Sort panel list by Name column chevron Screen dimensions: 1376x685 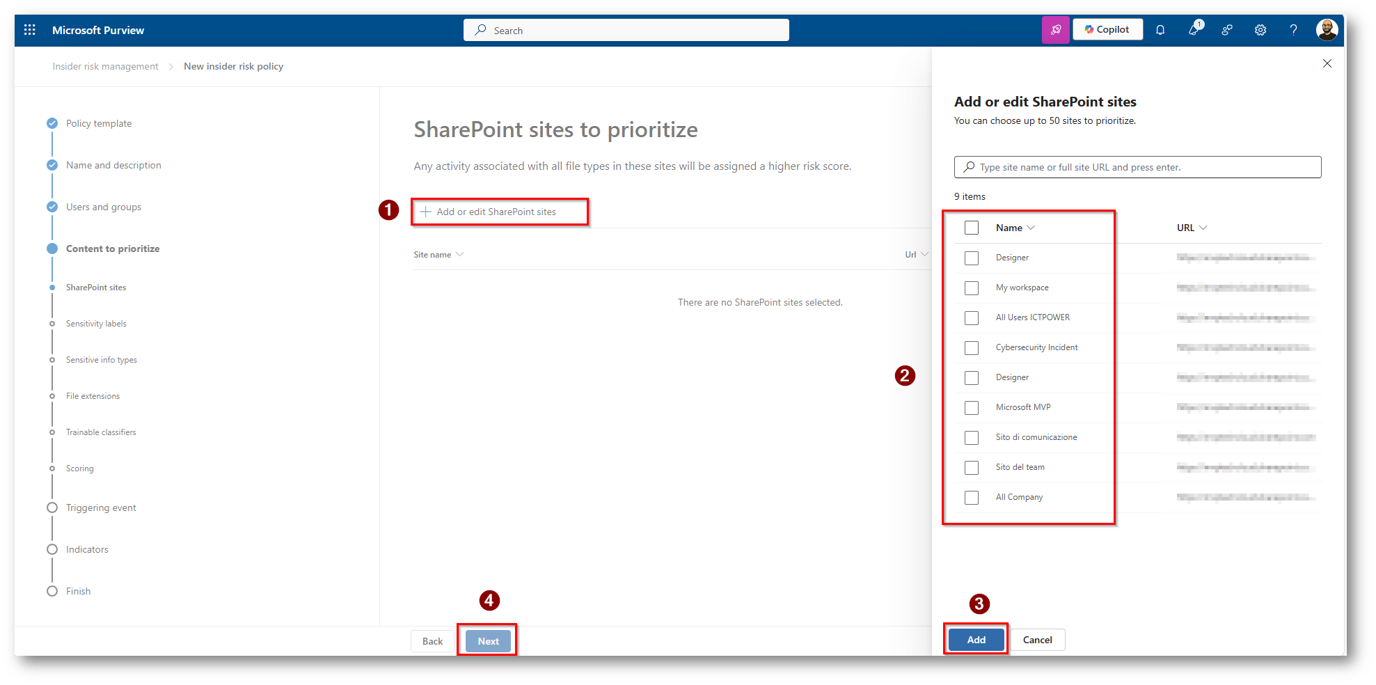[1031, 228]
